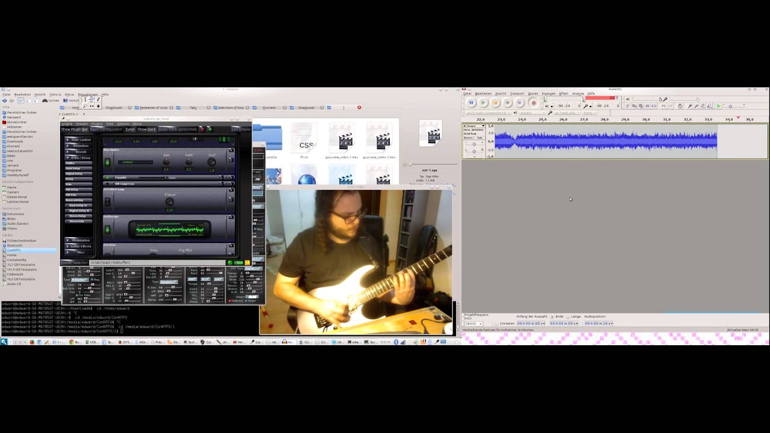Click Audacity's Zoom Out magnifier icon

696,106
